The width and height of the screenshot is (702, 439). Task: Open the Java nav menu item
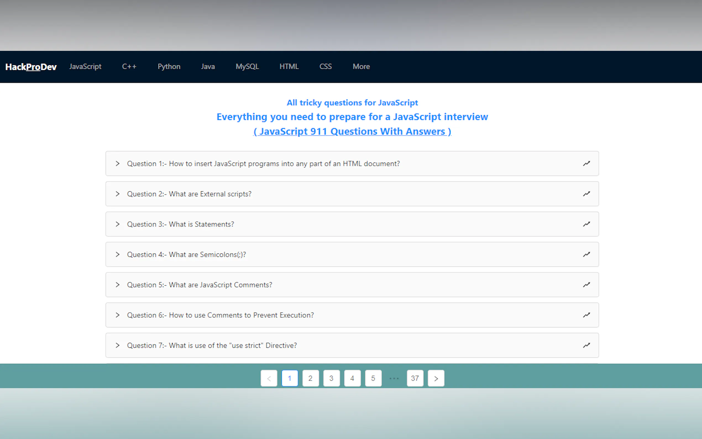208,67
